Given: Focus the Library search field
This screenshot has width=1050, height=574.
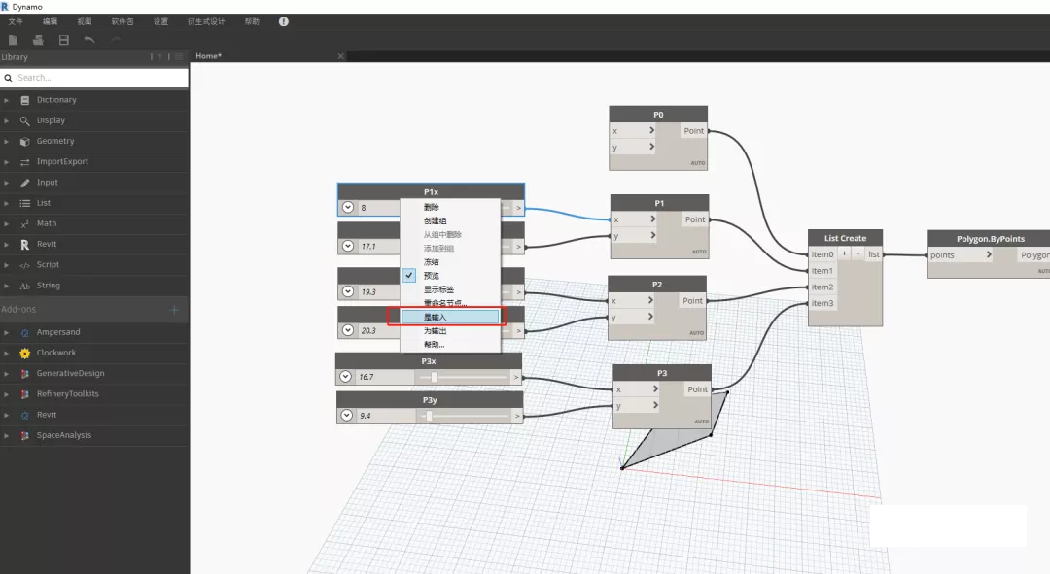Looking at the screenshot, I should (x=94, y=78).
